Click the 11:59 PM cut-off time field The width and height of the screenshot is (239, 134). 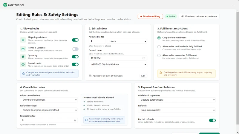click(x=118, y=58)
